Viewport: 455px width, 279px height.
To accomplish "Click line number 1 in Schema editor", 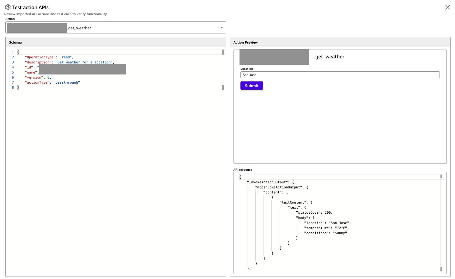I will 13,52.
